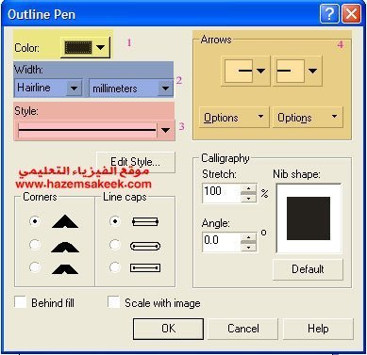Click the rounded corner icon
The image size is (367, 355).
point(65,248)
